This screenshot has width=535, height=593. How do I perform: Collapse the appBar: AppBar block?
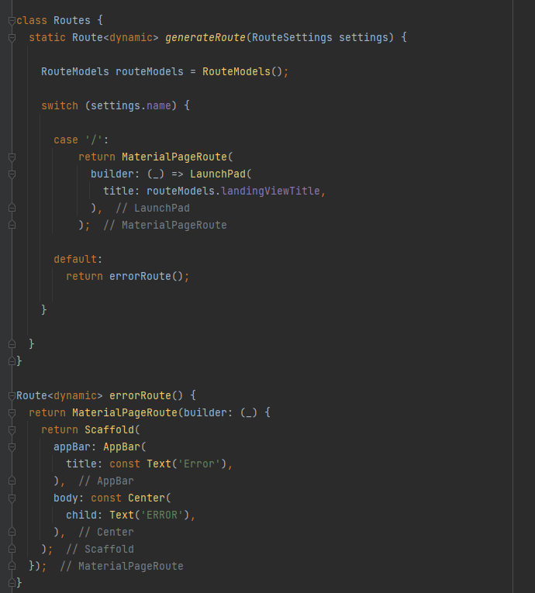point(12,446)
